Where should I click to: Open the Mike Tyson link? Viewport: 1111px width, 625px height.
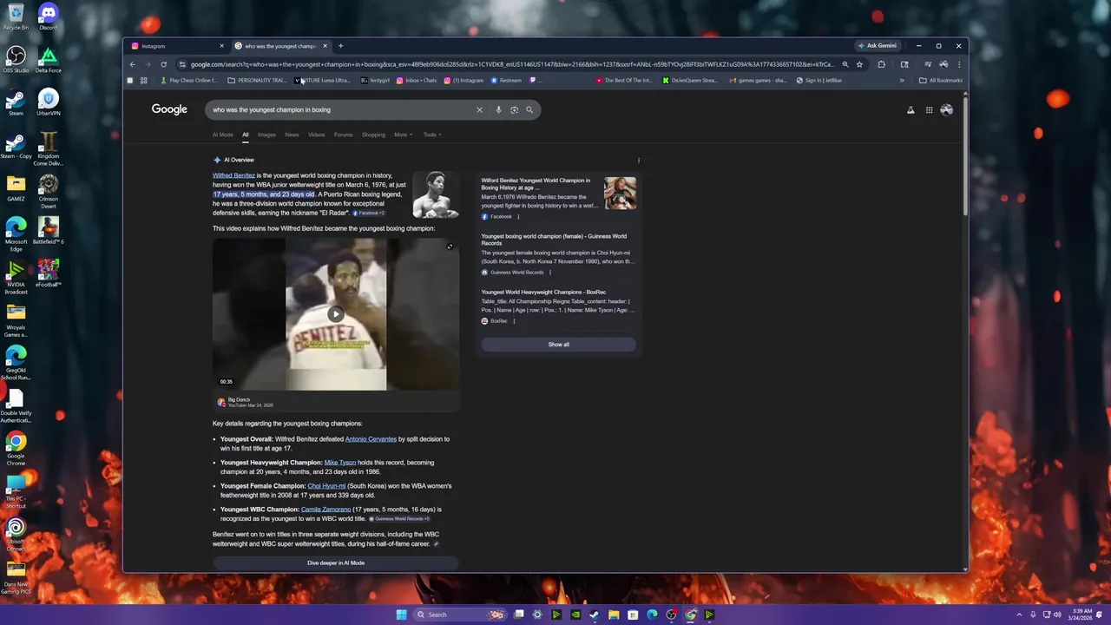point(340,463)
